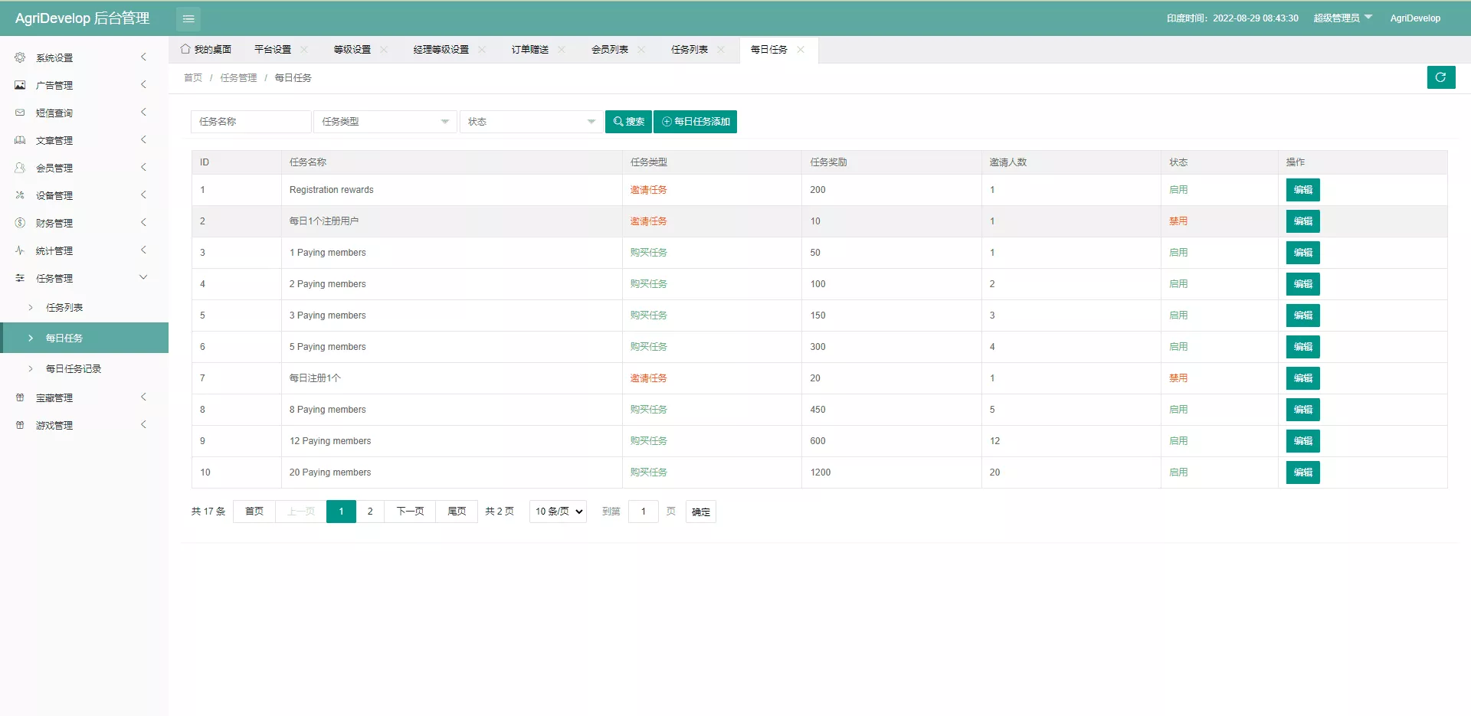1471x716 pixels.
Task: Go to page 2 in pagination
Action: pyautogui.click(x=371, y=511)
